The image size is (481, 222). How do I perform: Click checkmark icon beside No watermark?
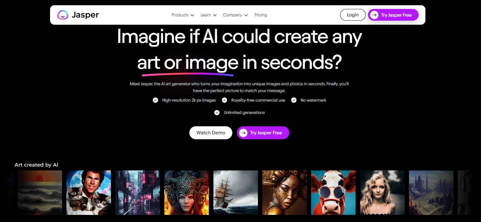click(294, 100)
